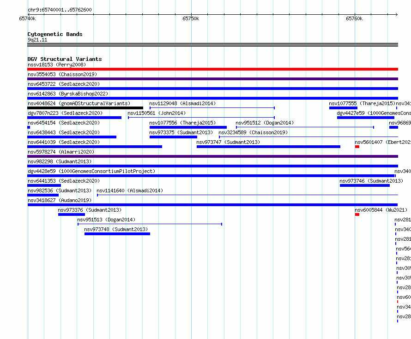The width and height of the screenshot is (411, 339).
Task: Click nsv982298 (Sudmant2013) label
Action: 60,161
